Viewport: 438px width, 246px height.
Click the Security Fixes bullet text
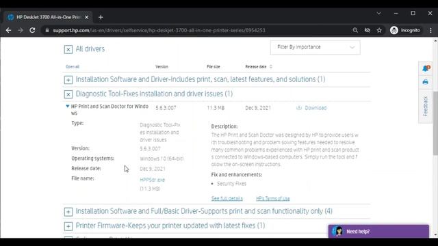pos(231,184)
